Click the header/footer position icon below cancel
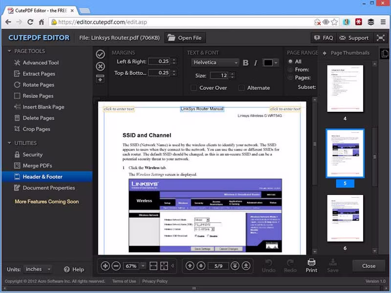This screenshot has height=293, width=391. pos(100,79)
